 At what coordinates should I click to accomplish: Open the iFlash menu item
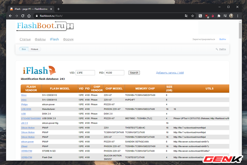click(x=54, y=39)
